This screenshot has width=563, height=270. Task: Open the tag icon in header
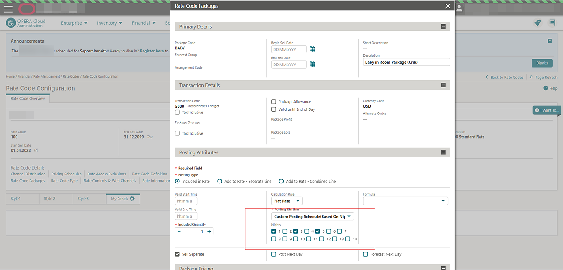click(x=537, y=23)
